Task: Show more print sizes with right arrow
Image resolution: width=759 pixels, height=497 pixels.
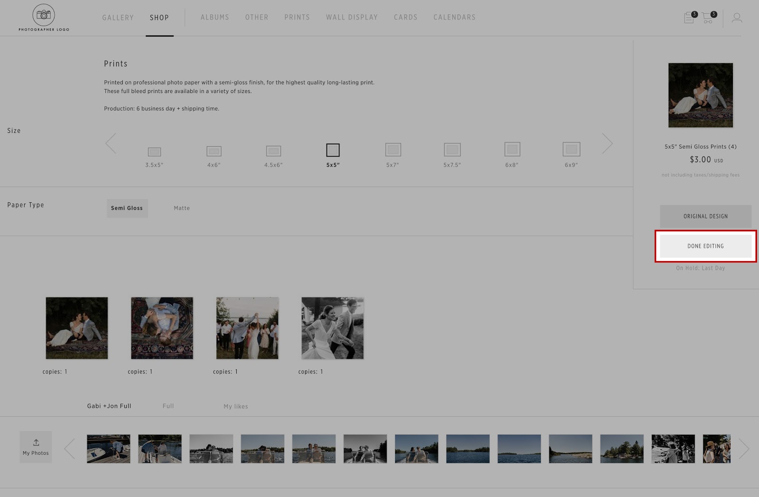Action: coord(607,143)
